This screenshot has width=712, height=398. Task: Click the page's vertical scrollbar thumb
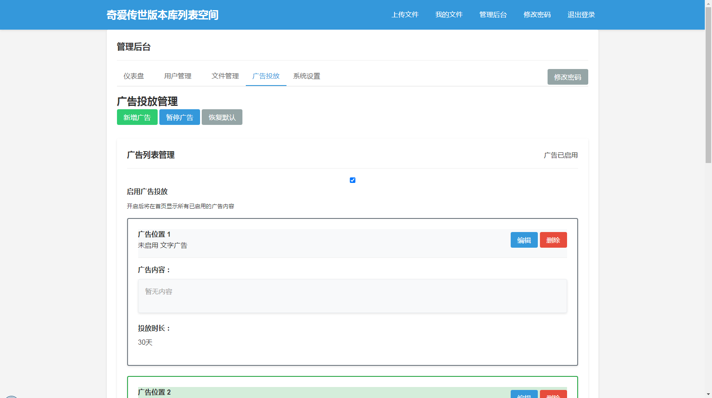coord(708,85)
